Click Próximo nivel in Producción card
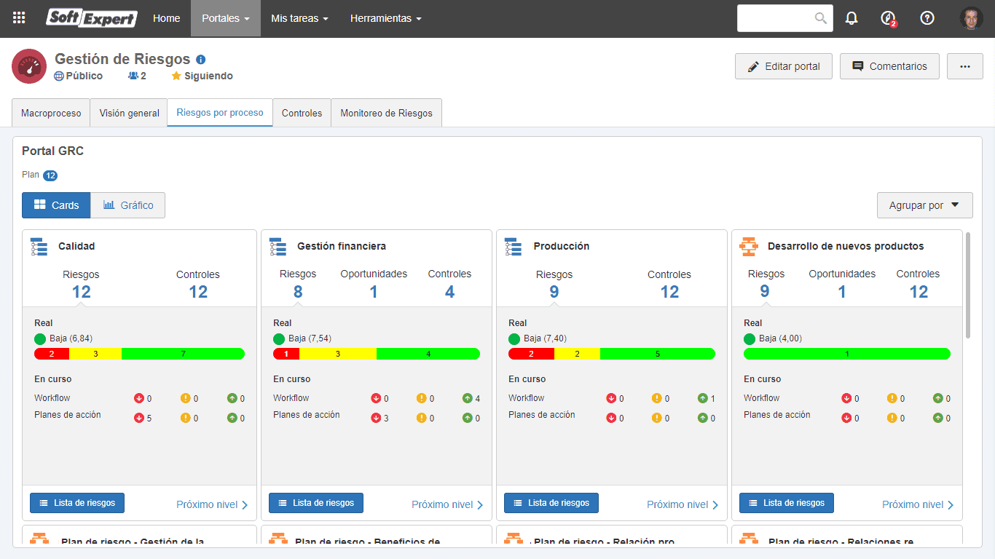Viewport: 995px width, 559px height. 683,504
